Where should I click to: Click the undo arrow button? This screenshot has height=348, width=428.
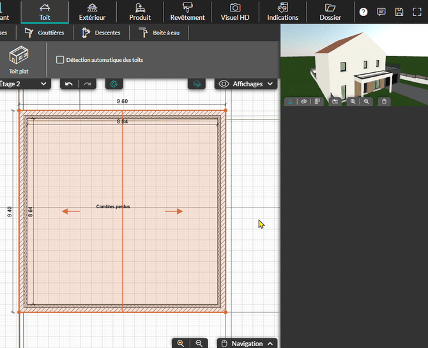(x=69, y=84)
